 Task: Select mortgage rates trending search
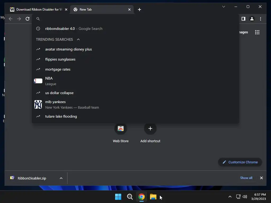135,70
